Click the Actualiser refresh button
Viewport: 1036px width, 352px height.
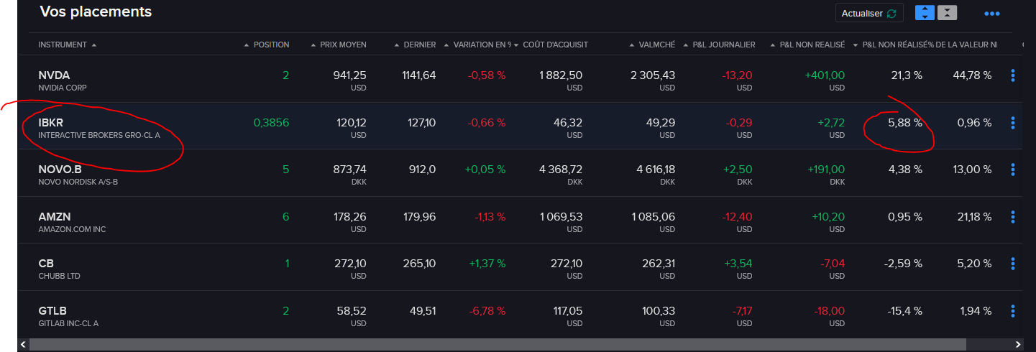(x=868, y=14)
